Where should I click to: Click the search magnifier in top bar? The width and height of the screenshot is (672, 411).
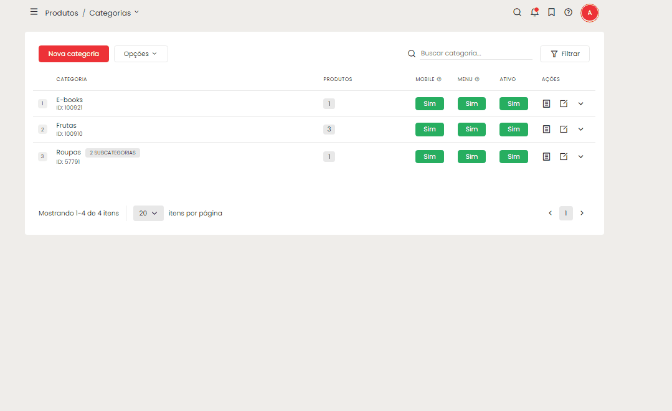pos(517,12)
